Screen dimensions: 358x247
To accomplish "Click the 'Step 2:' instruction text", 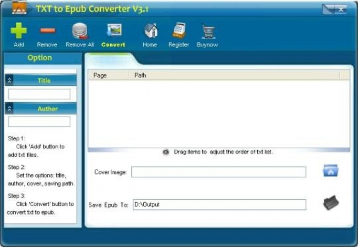I will click(x=16, y=167).
